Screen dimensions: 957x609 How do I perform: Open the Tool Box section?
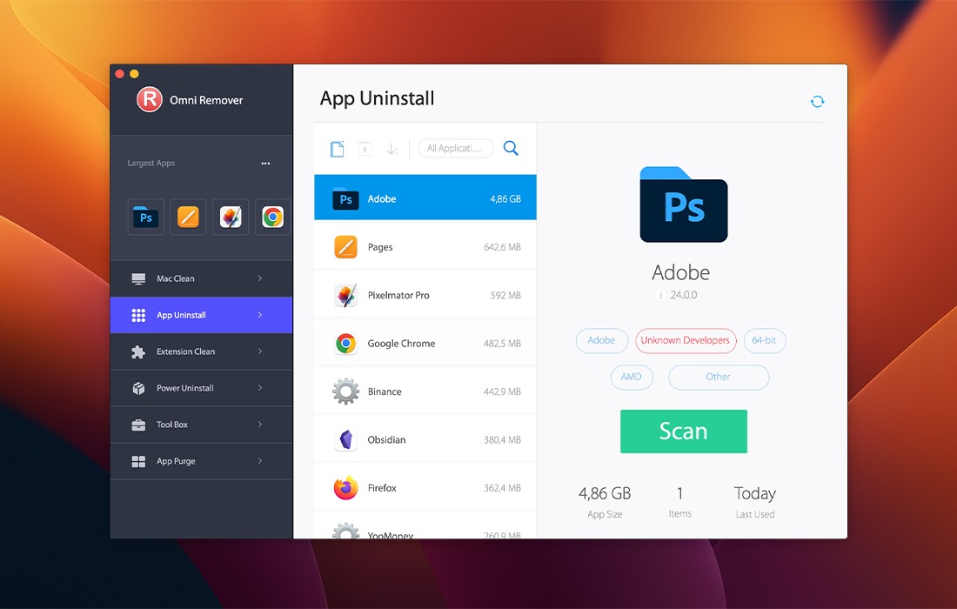tap(202, 425)
